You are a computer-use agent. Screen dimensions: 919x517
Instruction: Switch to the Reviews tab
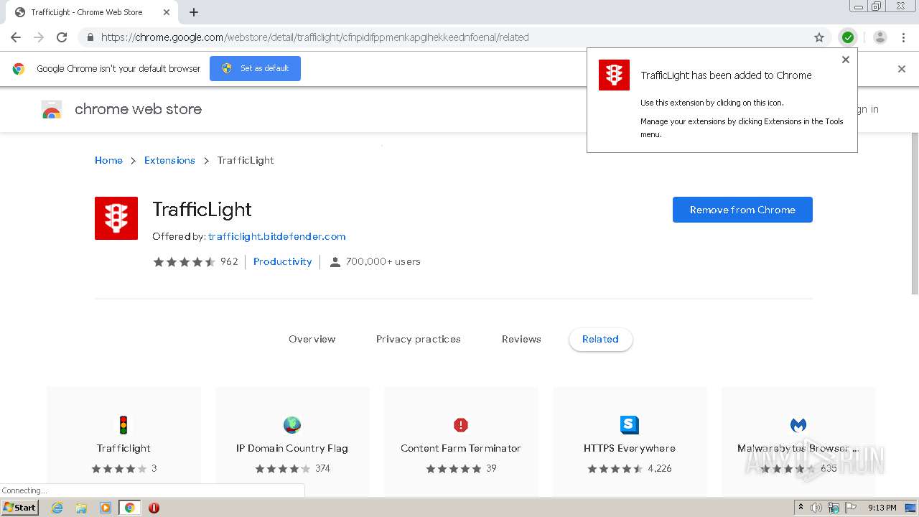pos(521,339)
